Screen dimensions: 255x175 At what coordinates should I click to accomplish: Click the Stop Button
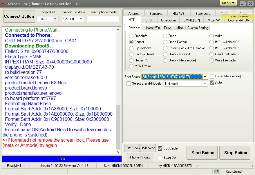click(235, 153)
